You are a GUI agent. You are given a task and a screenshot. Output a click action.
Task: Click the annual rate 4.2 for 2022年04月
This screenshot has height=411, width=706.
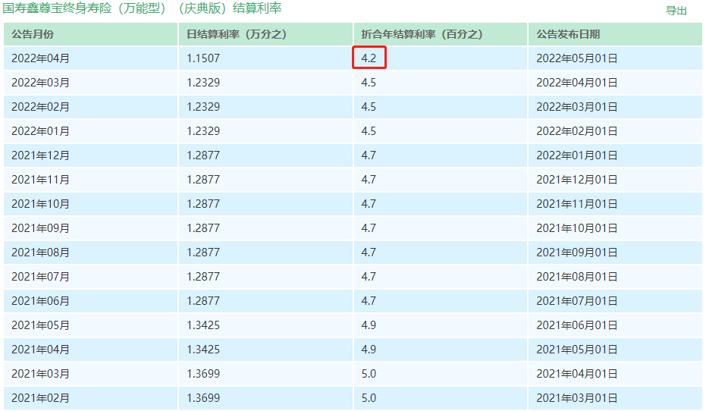click(369, 58)
